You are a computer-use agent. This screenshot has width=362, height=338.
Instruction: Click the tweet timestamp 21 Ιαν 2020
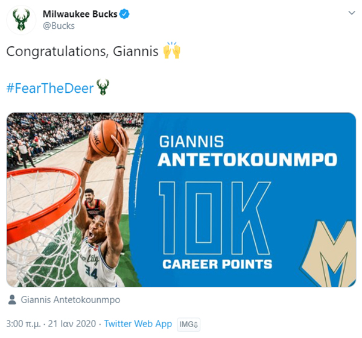tap(71, 324)
